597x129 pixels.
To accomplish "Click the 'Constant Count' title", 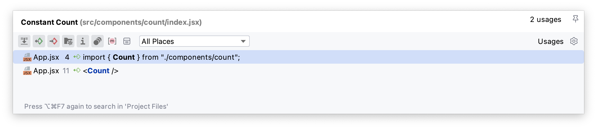I will 49,22.
